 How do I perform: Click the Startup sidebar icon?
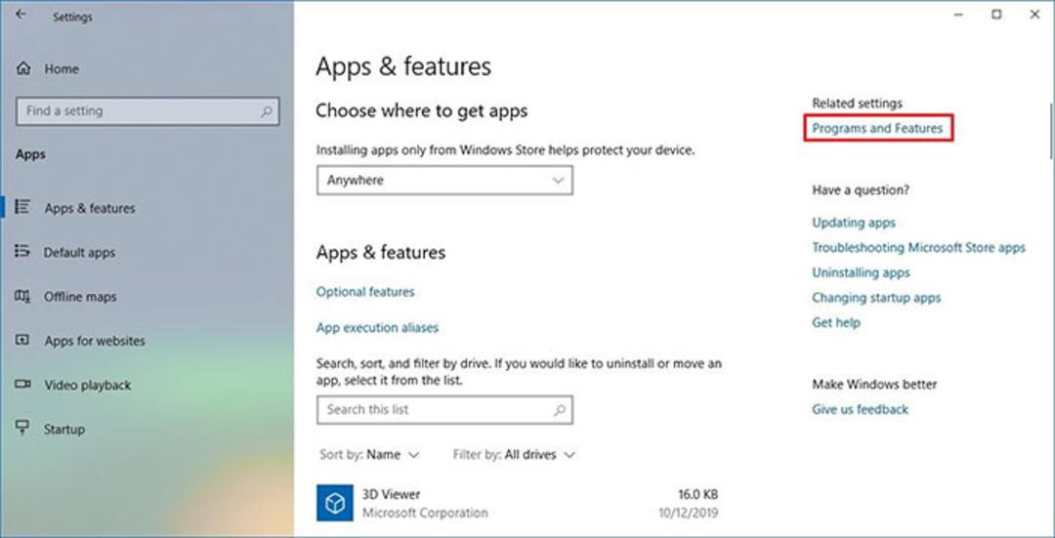tap(22, 428)
